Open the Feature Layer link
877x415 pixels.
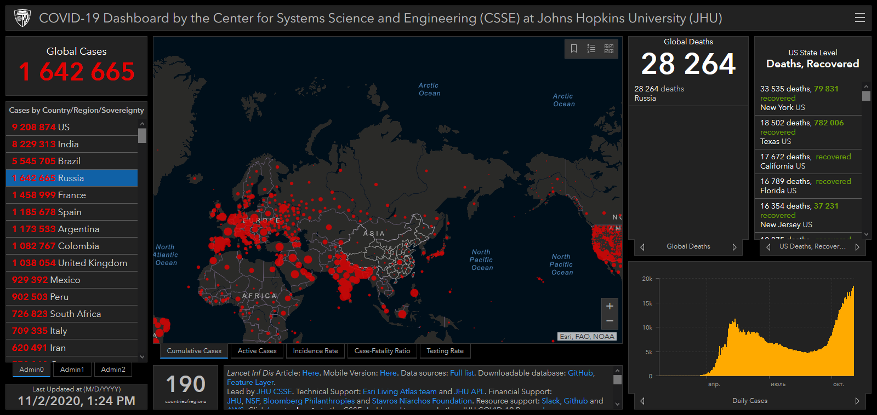click(250, 382)
